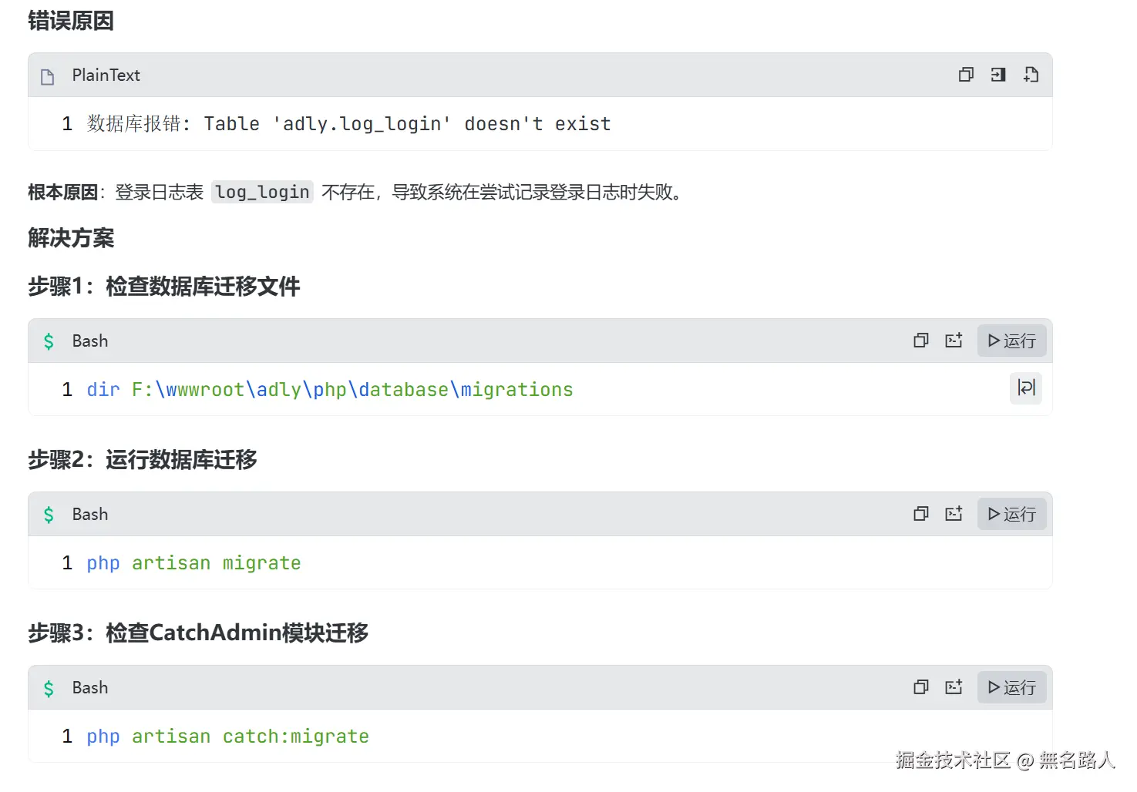Copy the catch:migrate Bash command
Screen dimensions: 1137x792
921,687
